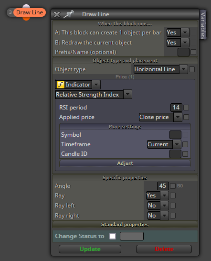
Task: Click the Candle ID input field
Action: 175,154
